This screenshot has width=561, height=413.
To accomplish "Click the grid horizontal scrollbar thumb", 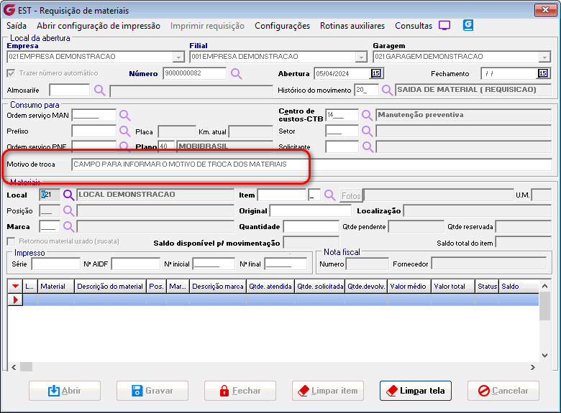I will [x=26, y=367].
